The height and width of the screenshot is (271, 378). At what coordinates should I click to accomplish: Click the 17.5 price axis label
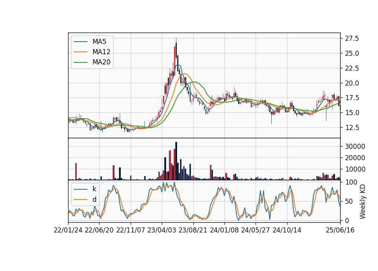[x=352, y=98]
